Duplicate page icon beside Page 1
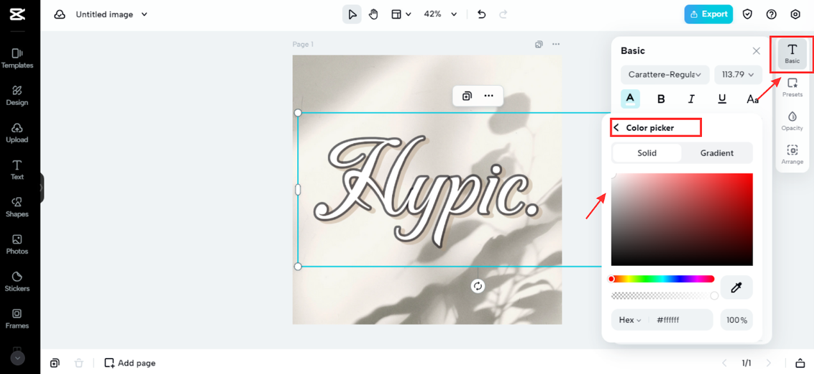Viewport: 814px width, 374px height. pos(539,44)
